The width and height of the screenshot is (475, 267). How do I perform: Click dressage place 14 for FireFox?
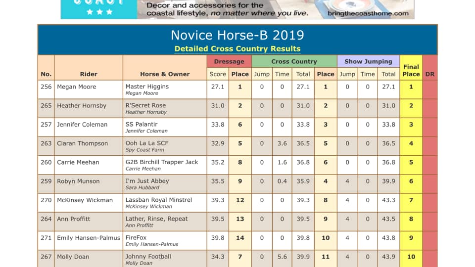[x=240, y=238]
